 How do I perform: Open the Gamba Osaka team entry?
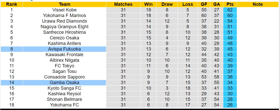click(64, 83)
